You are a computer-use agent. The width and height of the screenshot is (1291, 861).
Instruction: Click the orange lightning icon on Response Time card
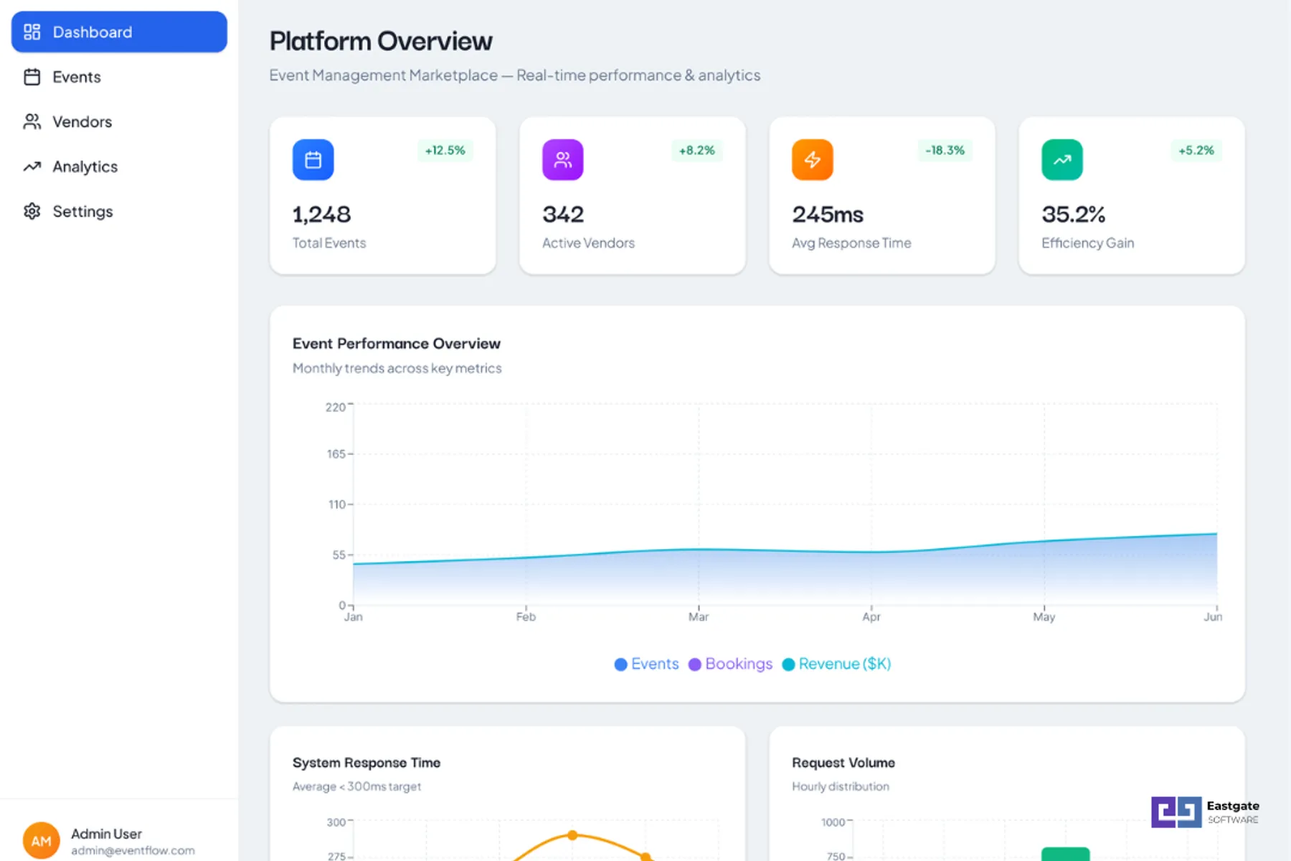[x=813, y=159]
